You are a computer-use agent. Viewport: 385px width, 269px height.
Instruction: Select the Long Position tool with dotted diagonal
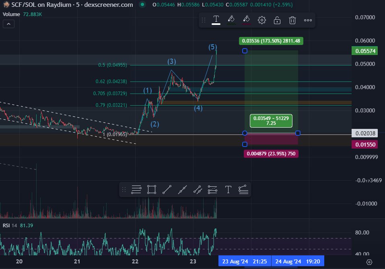point(213,190)
